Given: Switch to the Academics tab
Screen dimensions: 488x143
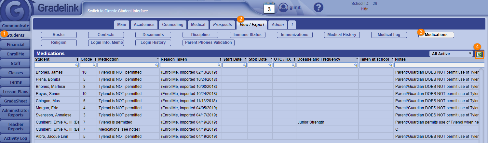Looking at the screenshot, I should click(144, 25).
